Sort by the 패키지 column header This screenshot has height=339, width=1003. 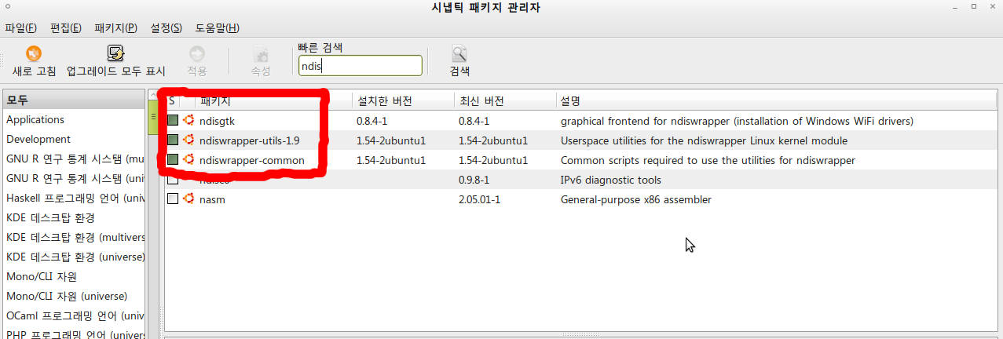tap(273, 101)
